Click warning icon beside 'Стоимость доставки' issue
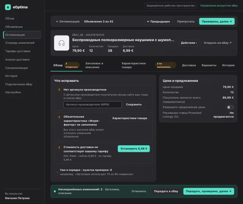The height and width of the screenshot is (204, 243). tap(59, 147)
